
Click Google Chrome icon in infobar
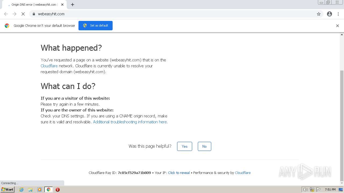tap(7, 26)
